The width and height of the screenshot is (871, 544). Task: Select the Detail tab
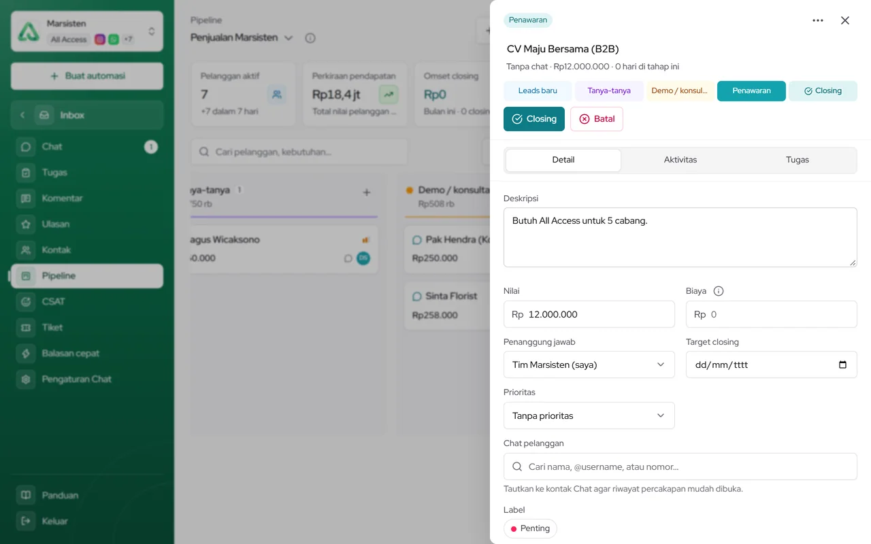[x=563, y=160]
